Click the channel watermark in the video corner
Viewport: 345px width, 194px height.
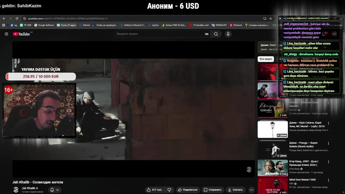click(x=249, y=169)
